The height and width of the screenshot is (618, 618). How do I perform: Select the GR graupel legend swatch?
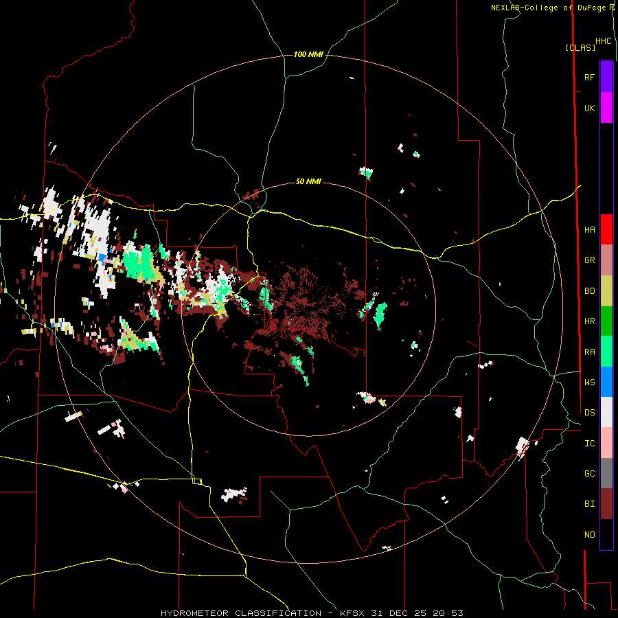(606, 260)
